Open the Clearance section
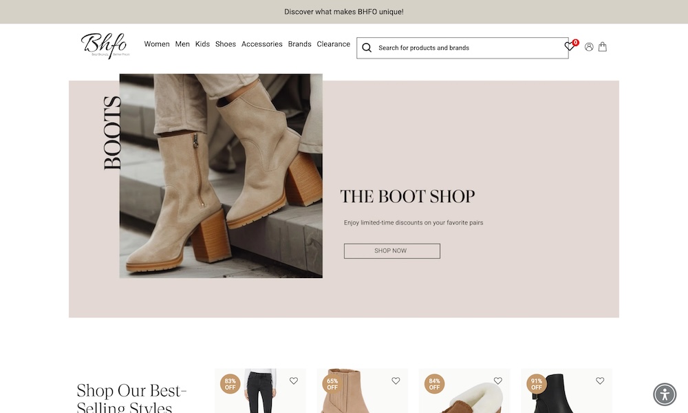Image resolution: width=688 pixels, height=413 pixels. click(334, 44)
